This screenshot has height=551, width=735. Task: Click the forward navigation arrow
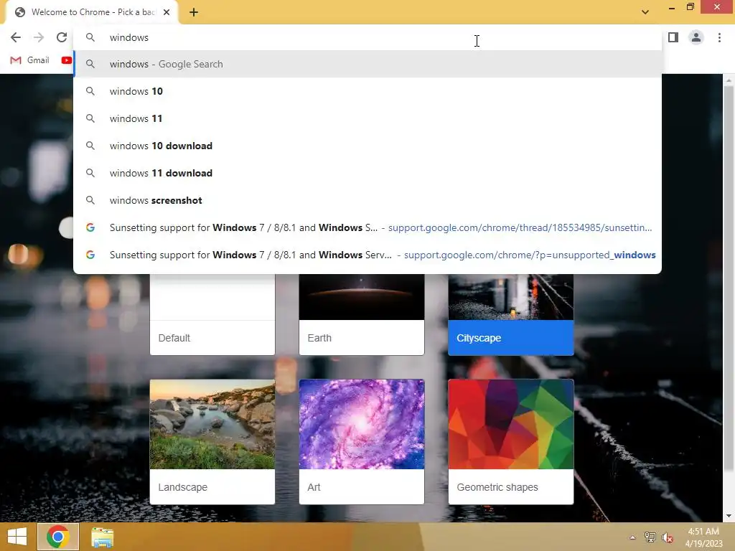click(39, 37)
